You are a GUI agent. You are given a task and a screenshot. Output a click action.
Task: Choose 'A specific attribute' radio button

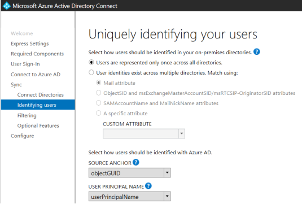click(98, 113)
